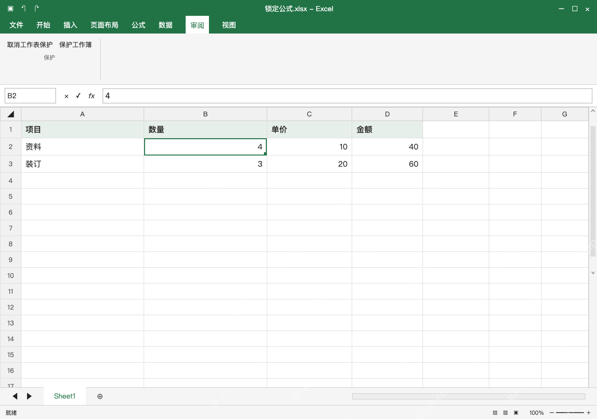Image resolution: width=597 pixels, height=419 pixels.
Task: Click the horizontal scrollbar at the bottom
Action: pyautogui.click(x=468, y=396)
